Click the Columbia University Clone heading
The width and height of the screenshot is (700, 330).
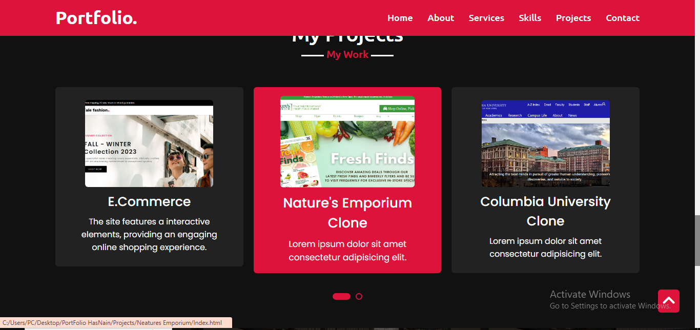tap(545, 211)
